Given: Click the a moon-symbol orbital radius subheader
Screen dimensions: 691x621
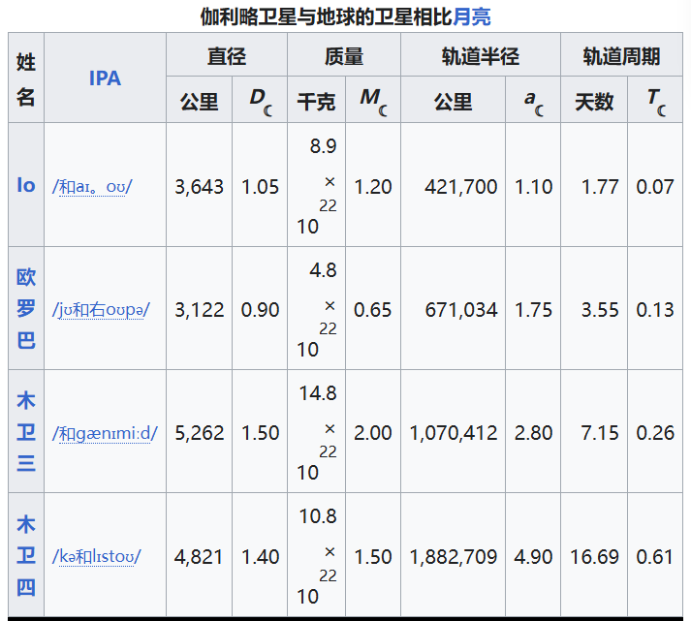Looking at the screenshot, I should pos(533,101).
